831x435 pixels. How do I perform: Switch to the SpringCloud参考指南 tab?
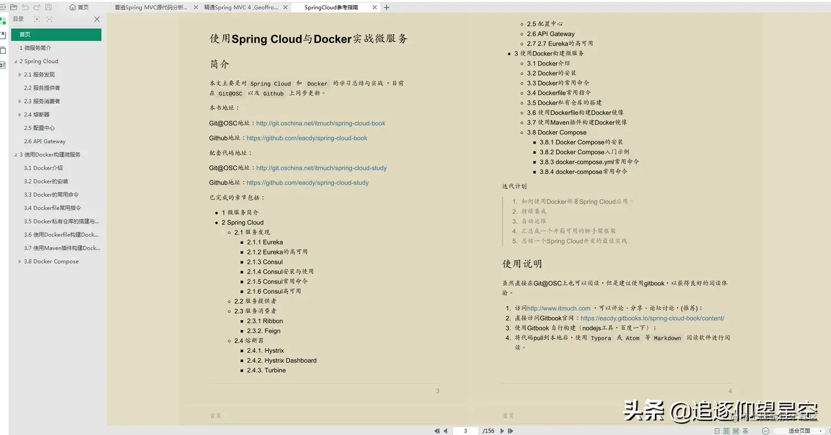[330, 7]
